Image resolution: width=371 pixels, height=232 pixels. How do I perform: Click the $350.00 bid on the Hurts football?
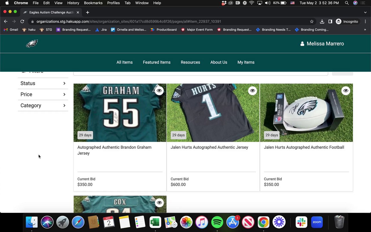(x=272, y=184)
